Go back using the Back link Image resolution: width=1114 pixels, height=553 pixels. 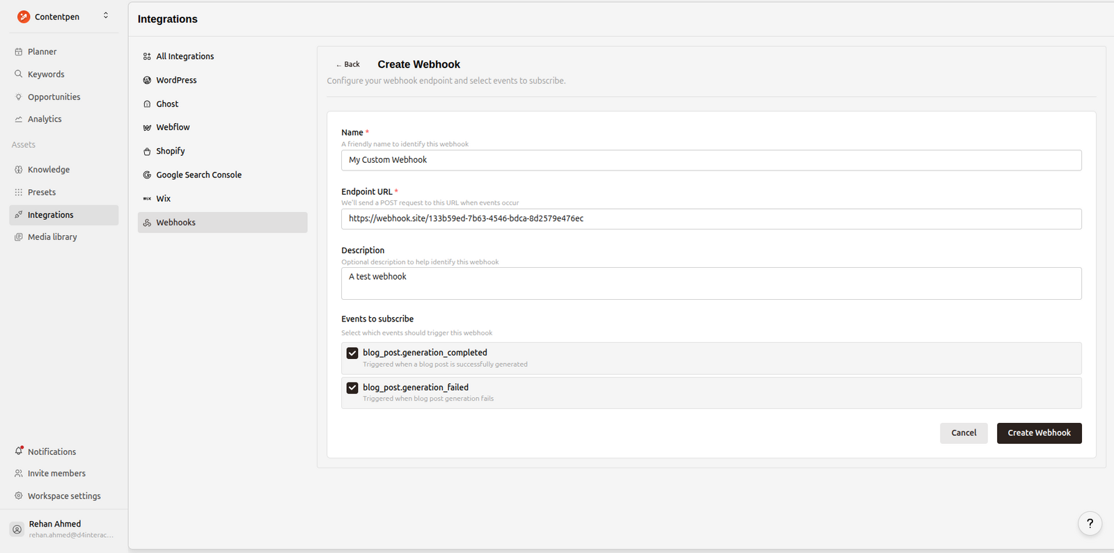coord(348,65)
